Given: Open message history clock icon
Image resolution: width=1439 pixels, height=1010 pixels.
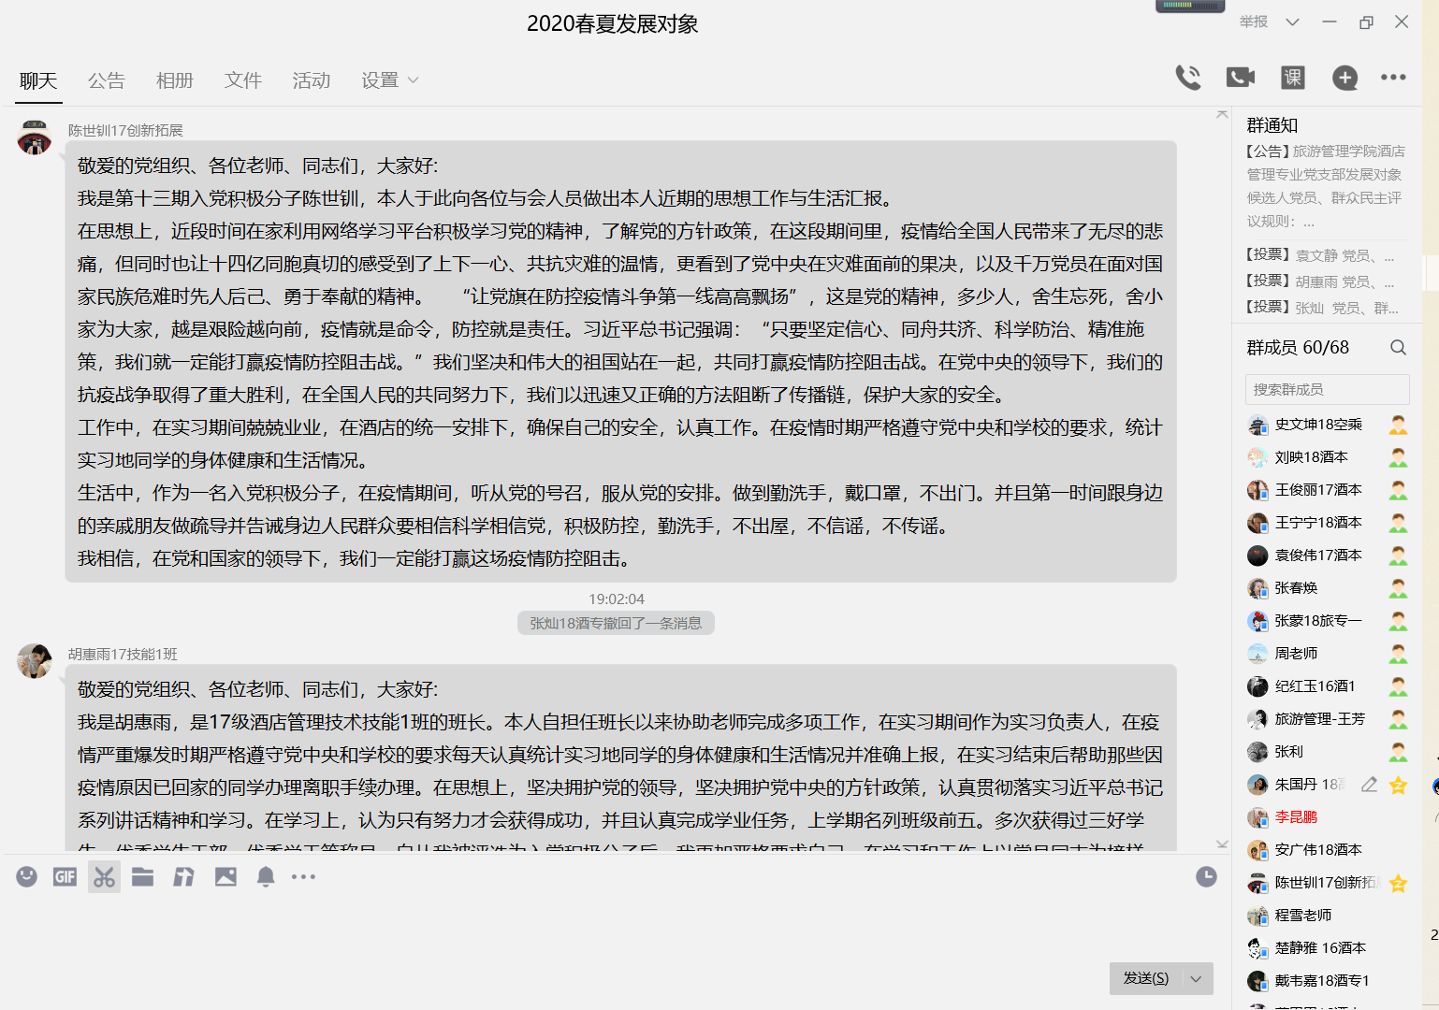Looking at the screenshot, I should pyautogui.click(x=1206, y=876).
